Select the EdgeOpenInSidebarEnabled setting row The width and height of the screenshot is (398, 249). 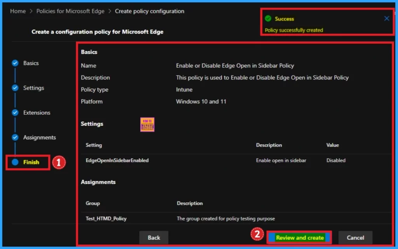(236, 160)
